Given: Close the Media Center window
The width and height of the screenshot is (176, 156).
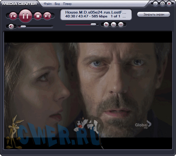Looking at the screenshot, I should pos(169,4).
